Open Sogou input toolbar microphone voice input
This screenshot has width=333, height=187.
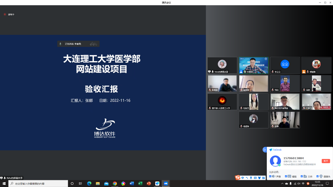tap(251, 178)
